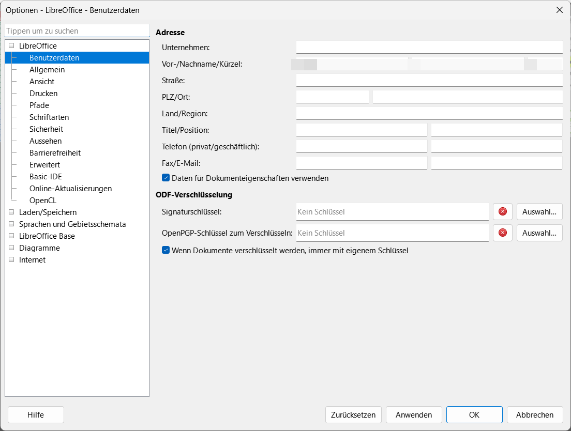
Task: Close the Optionen dialog window
Action: pyautogui.click(x=560, y=10)
